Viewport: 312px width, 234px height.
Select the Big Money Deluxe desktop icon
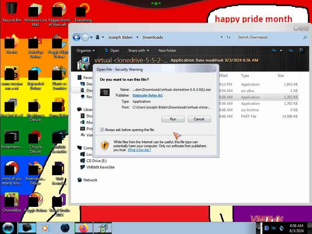pyautogui.click(x=35, y=110)
